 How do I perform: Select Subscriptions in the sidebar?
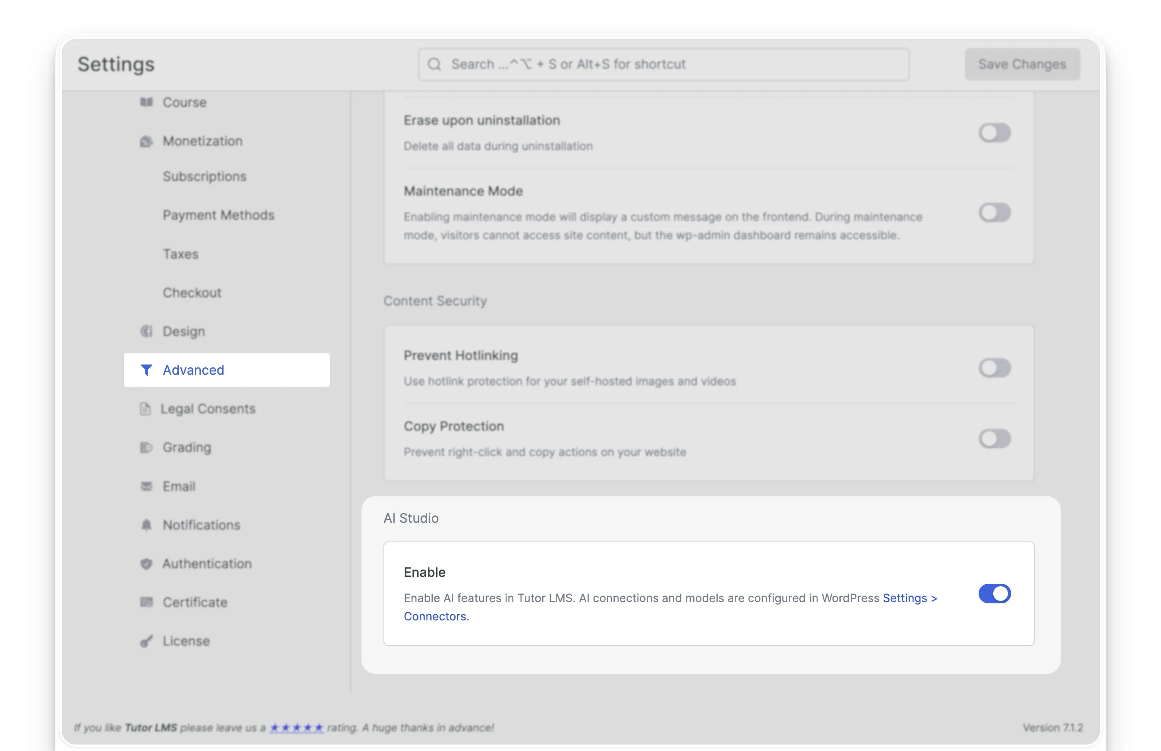(x=204, y=177)
